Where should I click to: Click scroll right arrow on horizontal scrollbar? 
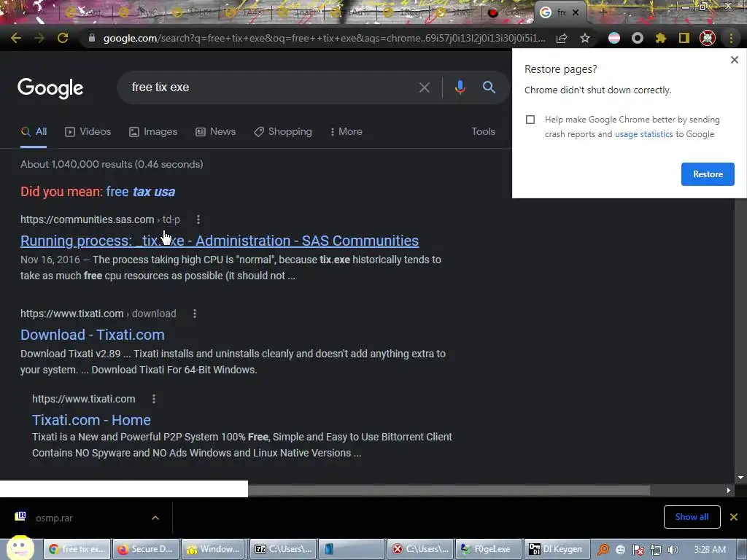point(728,490)
